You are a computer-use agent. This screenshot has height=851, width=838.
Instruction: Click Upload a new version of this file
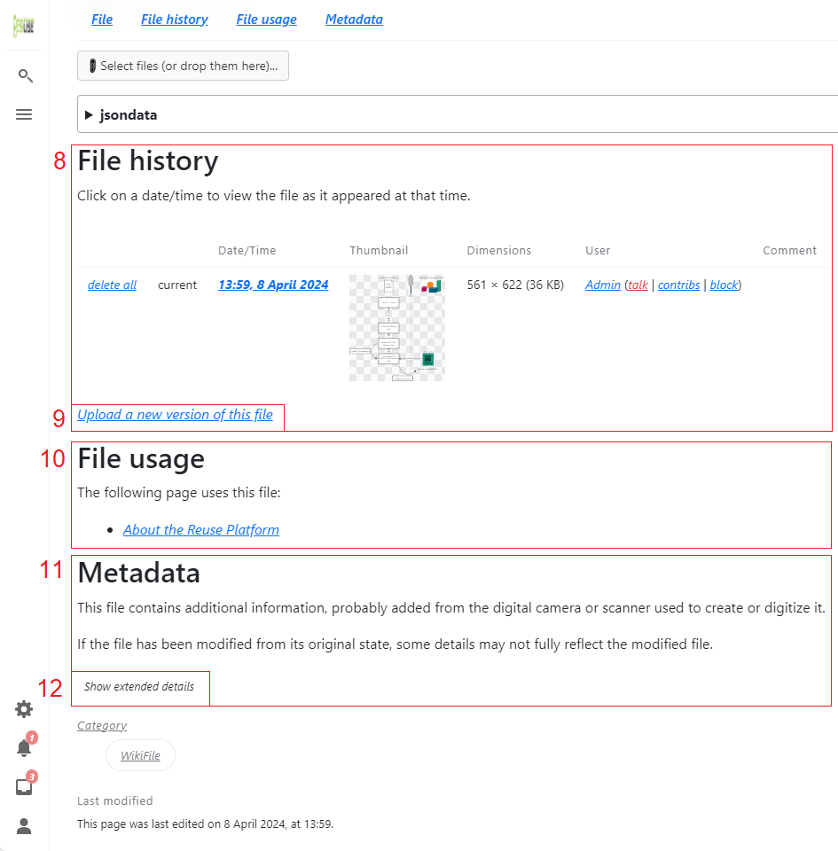click(175, 415)
